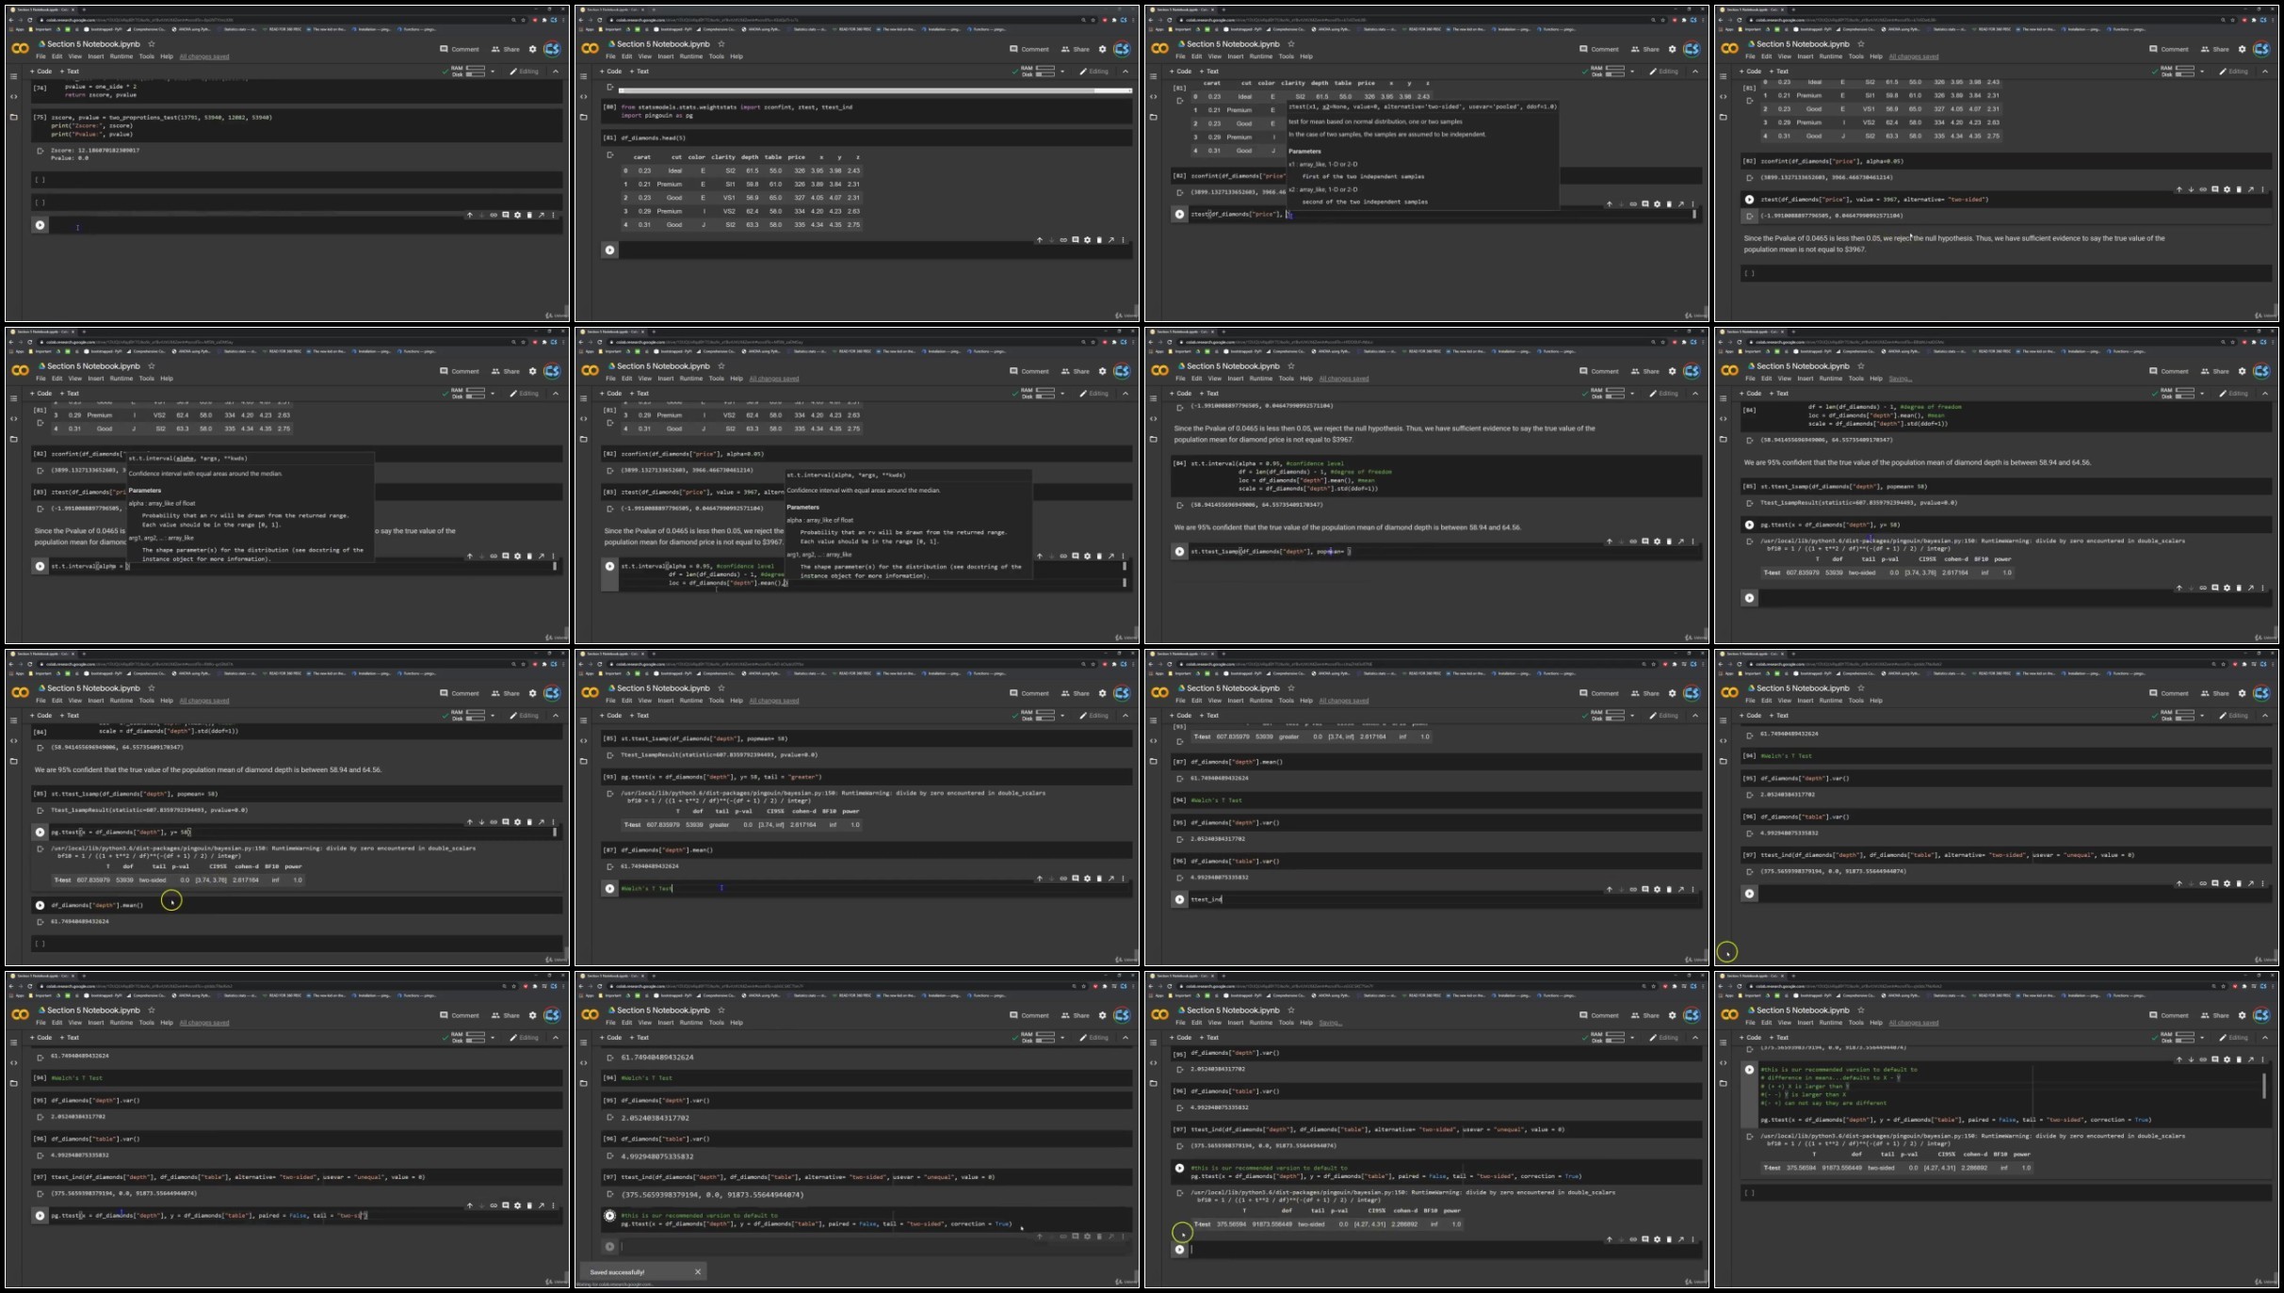Open CS account avatar in Zscore output frame
Screen dimensions: 2284x1293
(x=552, y=49)
